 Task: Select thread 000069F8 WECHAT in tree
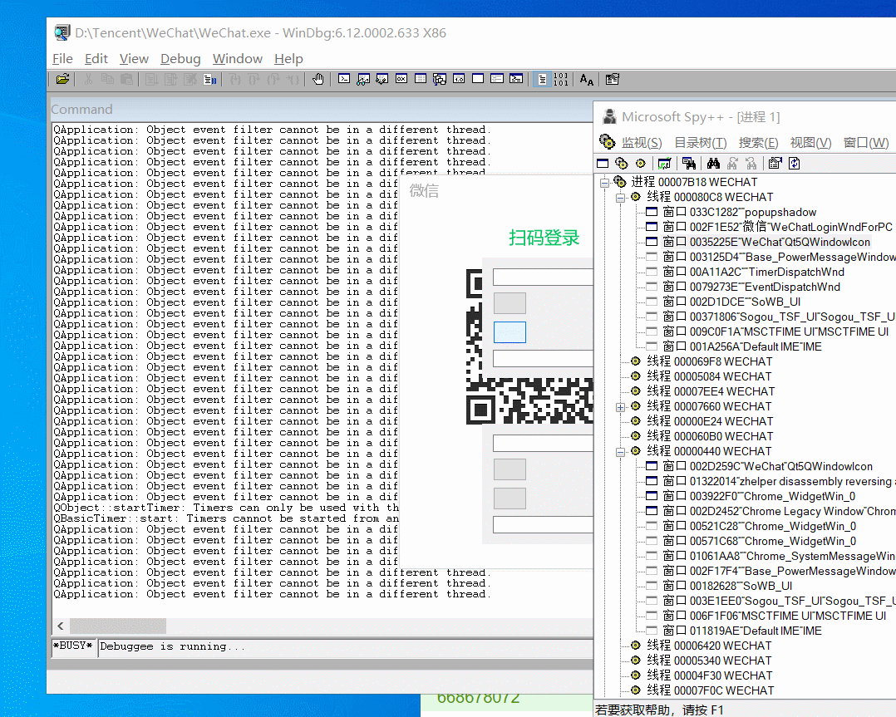coord(709,361)
